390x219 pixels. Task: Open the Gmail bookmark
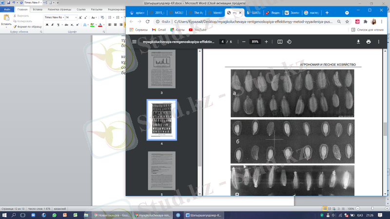(x=159, y=30)
